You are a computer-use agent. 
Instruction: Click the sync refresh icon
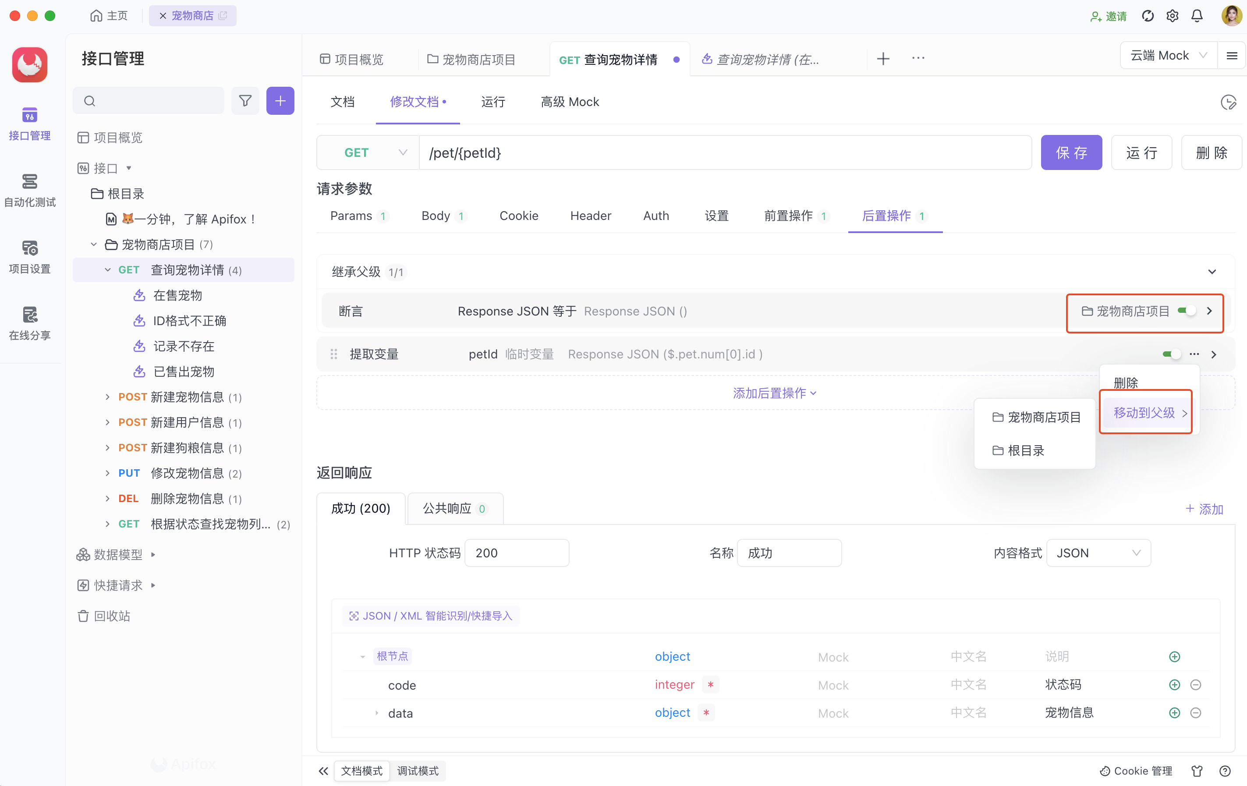pos(1148,15)
